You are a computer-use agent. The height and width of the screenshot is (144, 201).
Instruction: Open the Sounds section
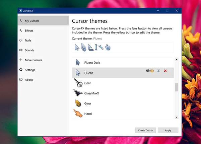[43, 50]
